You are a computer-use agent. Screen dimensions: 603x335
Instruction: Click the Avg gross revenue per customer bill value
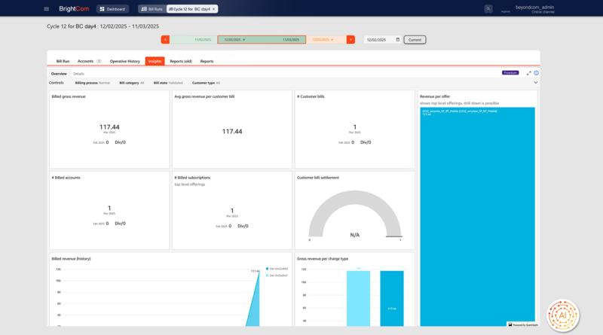pos(232,132)
